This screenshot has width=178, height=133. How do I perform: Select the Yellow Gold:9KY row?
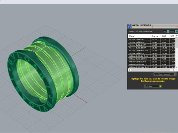(152, 40)
